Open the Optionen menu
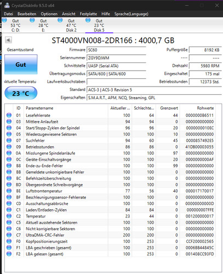The image size is (223, 274). point(49,14)
